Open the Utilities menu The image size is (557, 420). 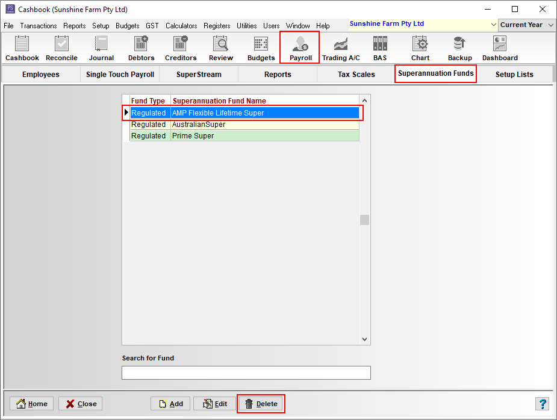(x=246, y=25)
